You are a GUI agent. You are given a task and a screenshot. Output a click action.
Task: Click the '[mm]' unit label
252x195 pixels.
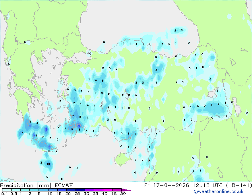point(44,185)
